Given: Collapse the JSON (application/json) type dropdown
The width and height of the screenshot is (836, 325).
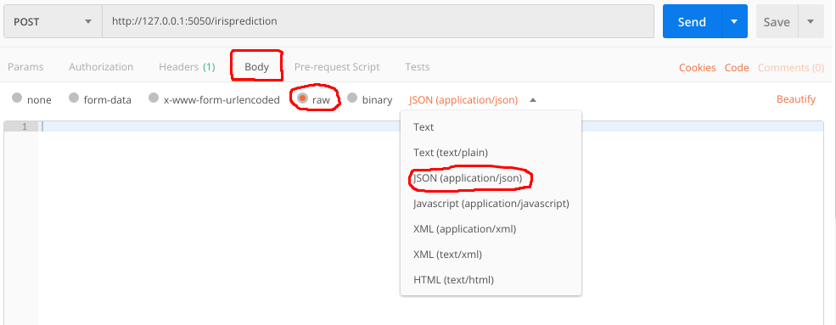Looking at the screenshot, I should (x=473, y=99).
